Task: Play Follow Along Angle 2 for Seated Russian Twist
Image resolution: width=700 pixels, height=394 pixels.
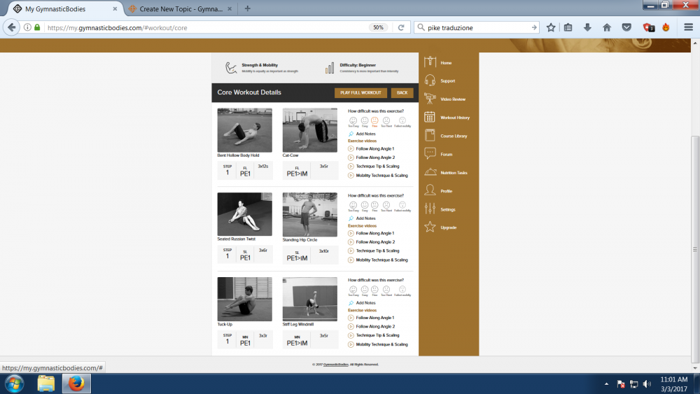Action: pos(351,242)
